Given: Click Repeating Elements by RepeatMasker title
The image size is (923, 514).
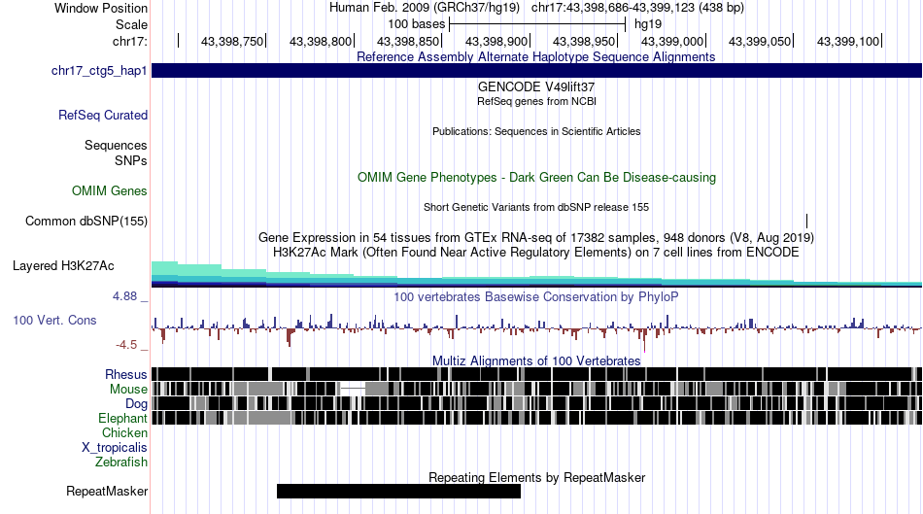Looking at the screenshot, I should click(536, 477).
